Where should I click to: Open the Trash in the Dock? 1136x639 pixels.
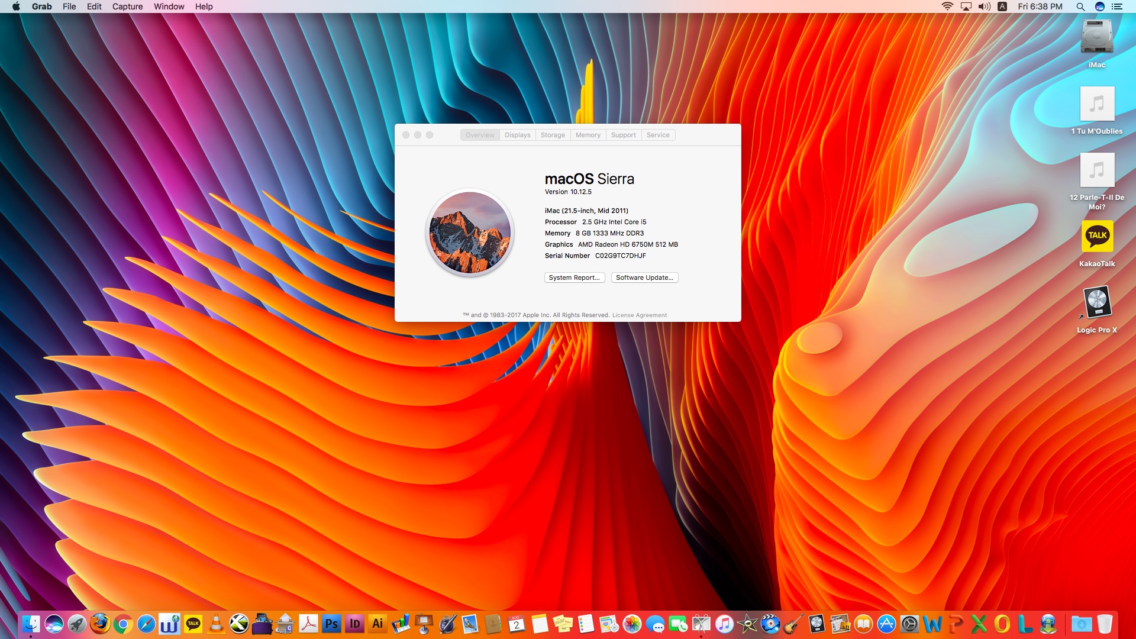(1104, 624)
